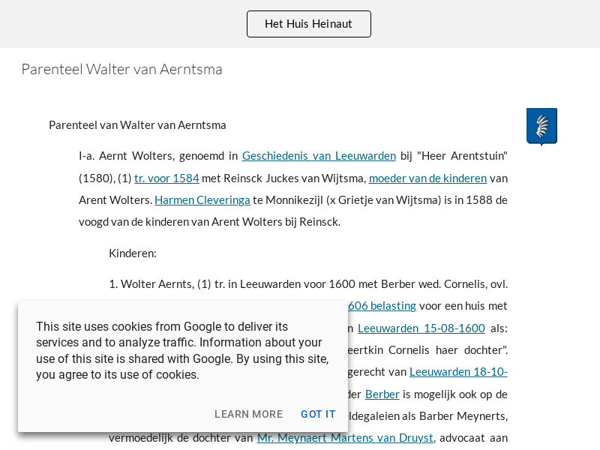Click the page title "Parenteel Walter van Aerntsma"
Viewport: 600px width, 450px height.
click(121, 69)
